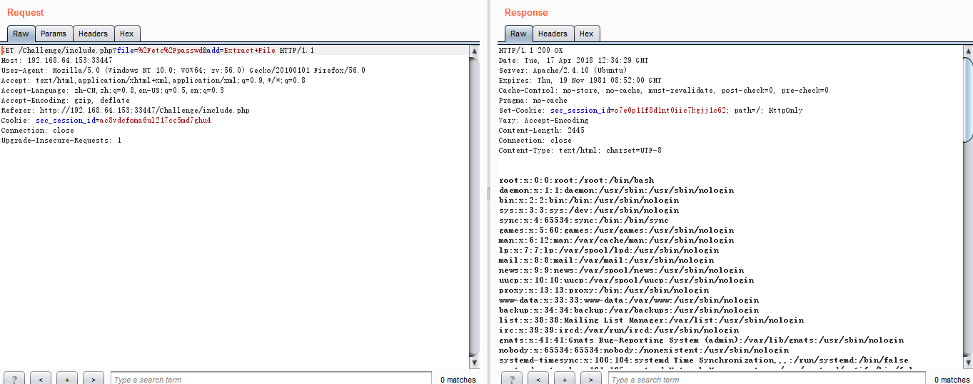This screenshot has width=973, height=384.
Task: Open the Response Raw tab
Action: 518,34
